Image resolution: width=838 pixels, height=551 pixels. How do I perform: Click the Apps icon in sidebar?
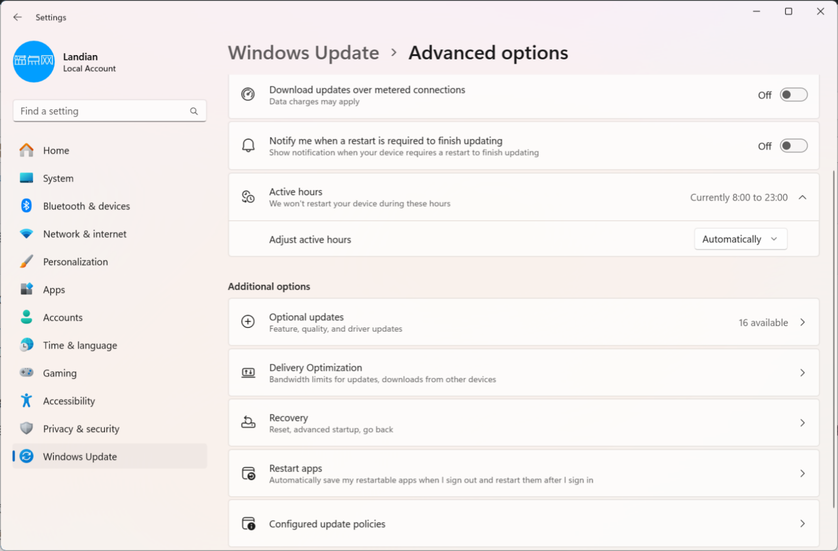27,289
